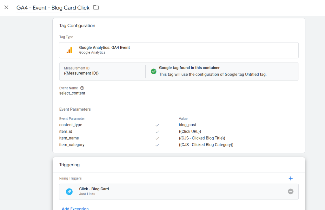Remove Click - Blog Card trigger with minus icon
This screenshot has width=325, height=210.
click(291, 192)
